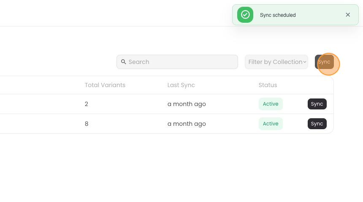
Task: Sync the row with 8 total variants
Action: pyautogui.click(x=317, y=124)
